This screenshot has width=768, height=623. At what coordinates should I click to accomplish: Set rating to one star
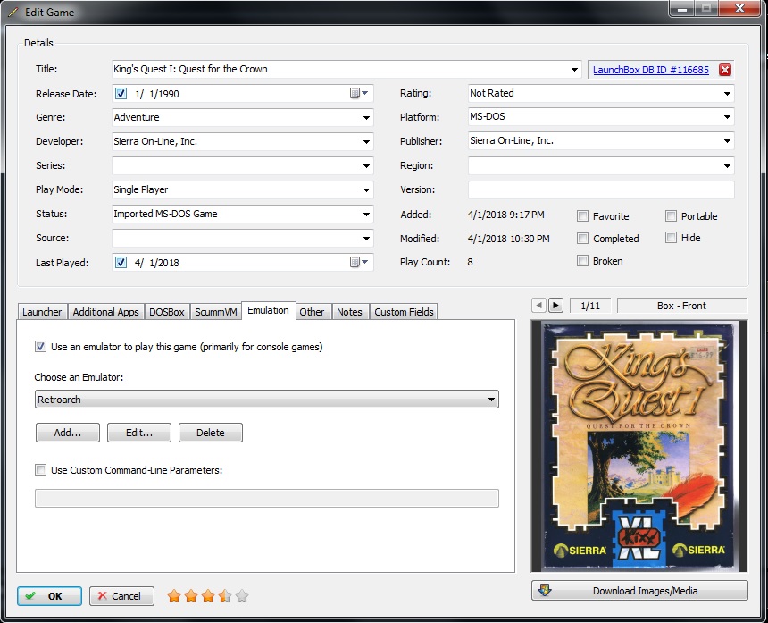(174, 596)
